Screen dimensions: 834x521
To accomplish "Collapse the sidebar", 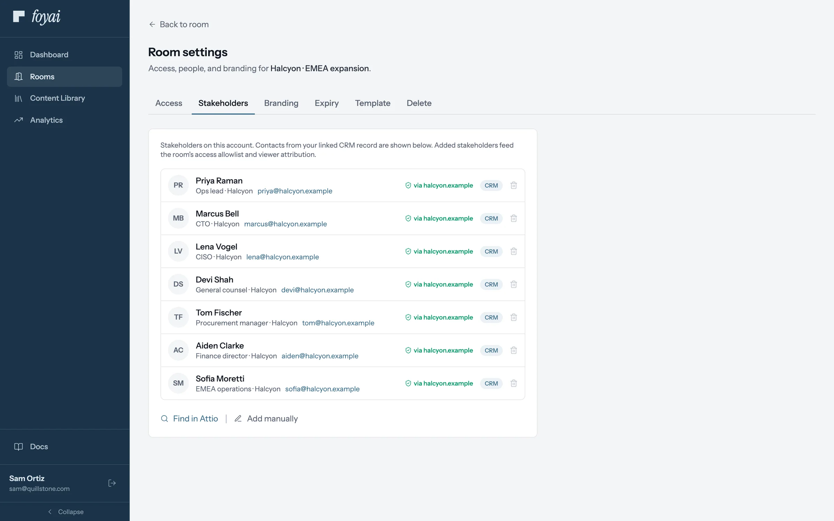I will [65, 512].
